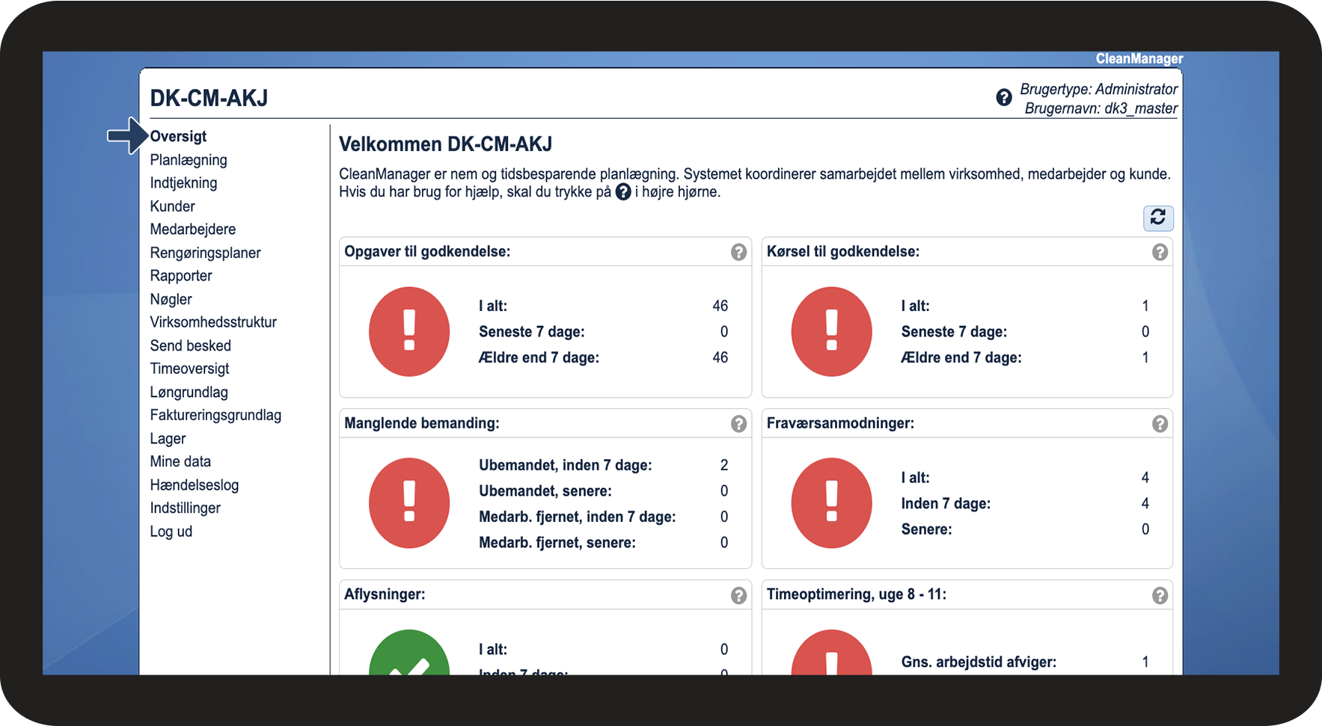Screen dimensions: 1322x726
Task: Open help for Manglende bemanding
Action: click(x=738, y=424)
